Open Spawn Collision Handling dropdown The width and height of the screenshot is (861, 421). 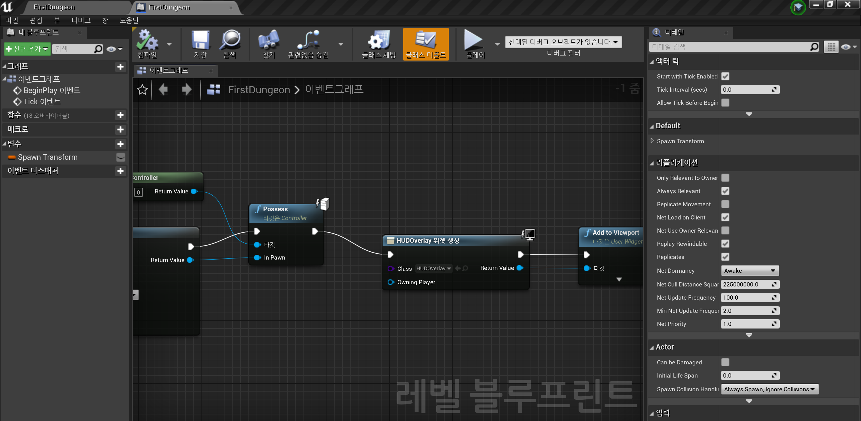[x=769, y=388]
